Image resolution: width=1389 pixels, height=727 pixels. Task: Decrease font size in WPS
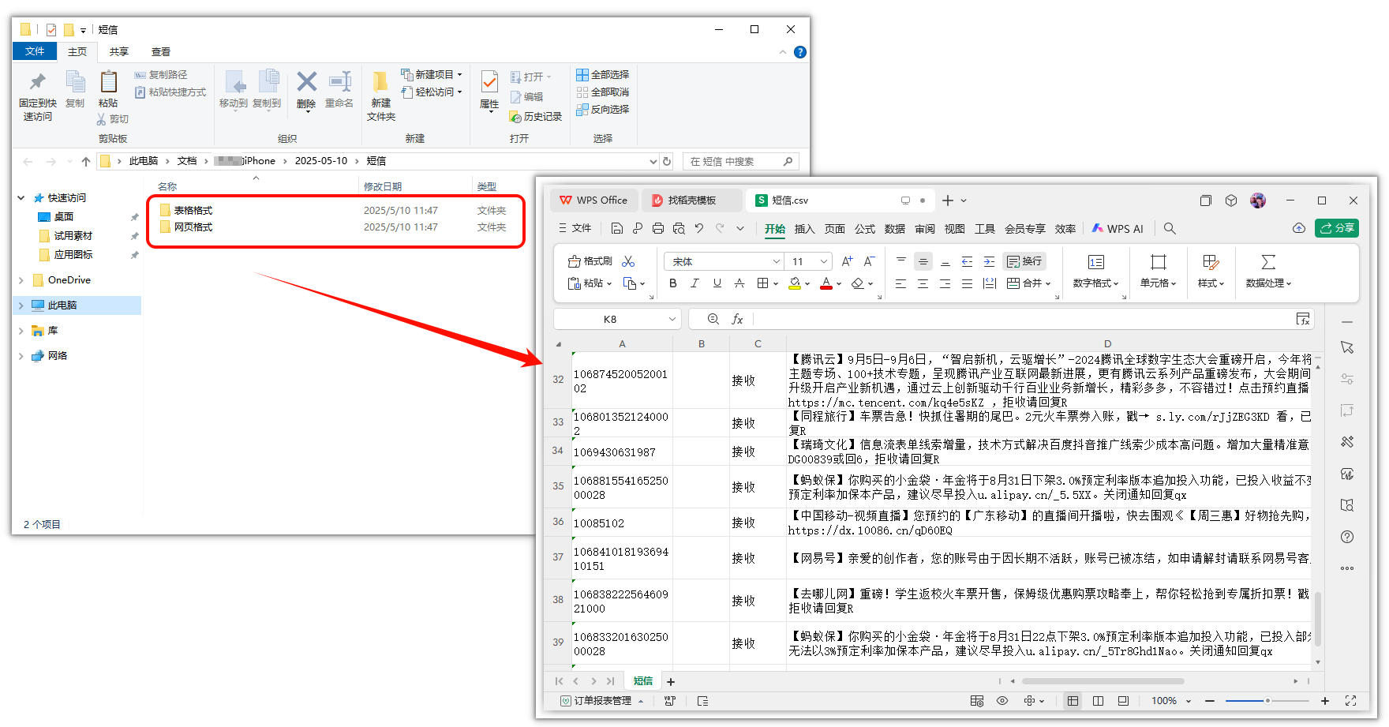pyautogui.click(x=869, y=261)
